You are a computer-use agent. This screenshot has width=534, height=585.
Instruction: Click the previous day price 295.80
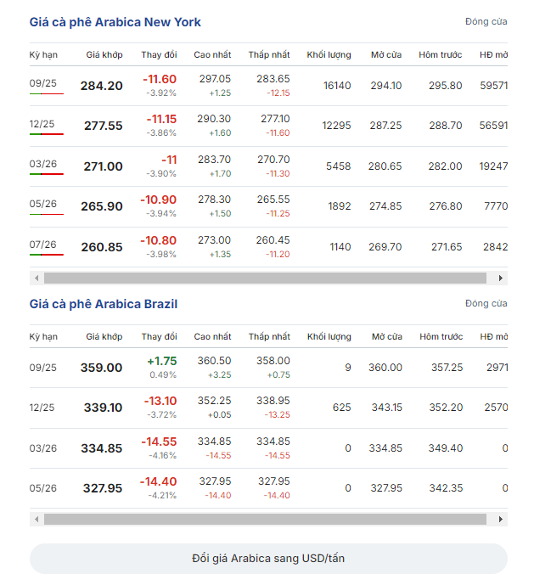tap(445, 87)
